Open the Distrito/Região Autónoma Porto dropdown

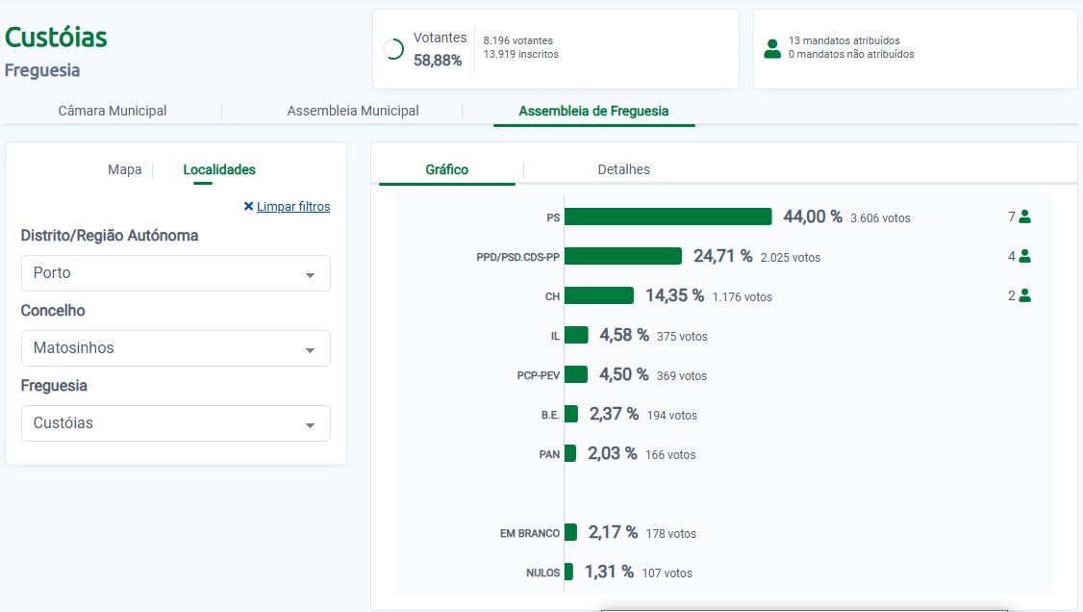point(175,273)
